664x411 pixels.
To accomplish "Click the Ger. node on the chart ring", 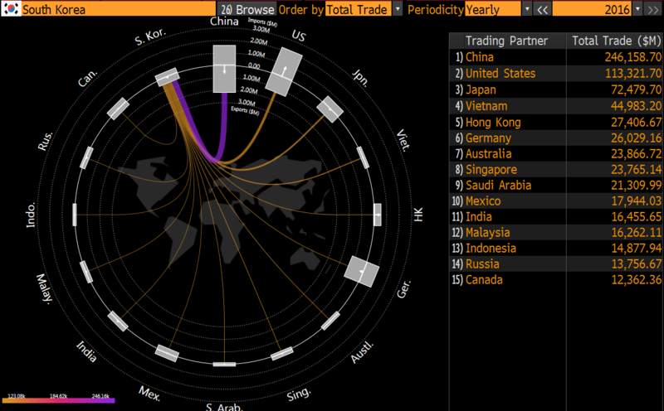I will tap(361, 271).
